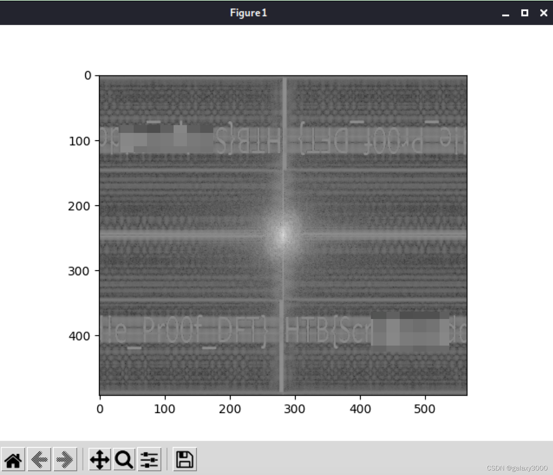Click the x-axis tick label 300
Screen dimensions: 553x475
point(295,409)
